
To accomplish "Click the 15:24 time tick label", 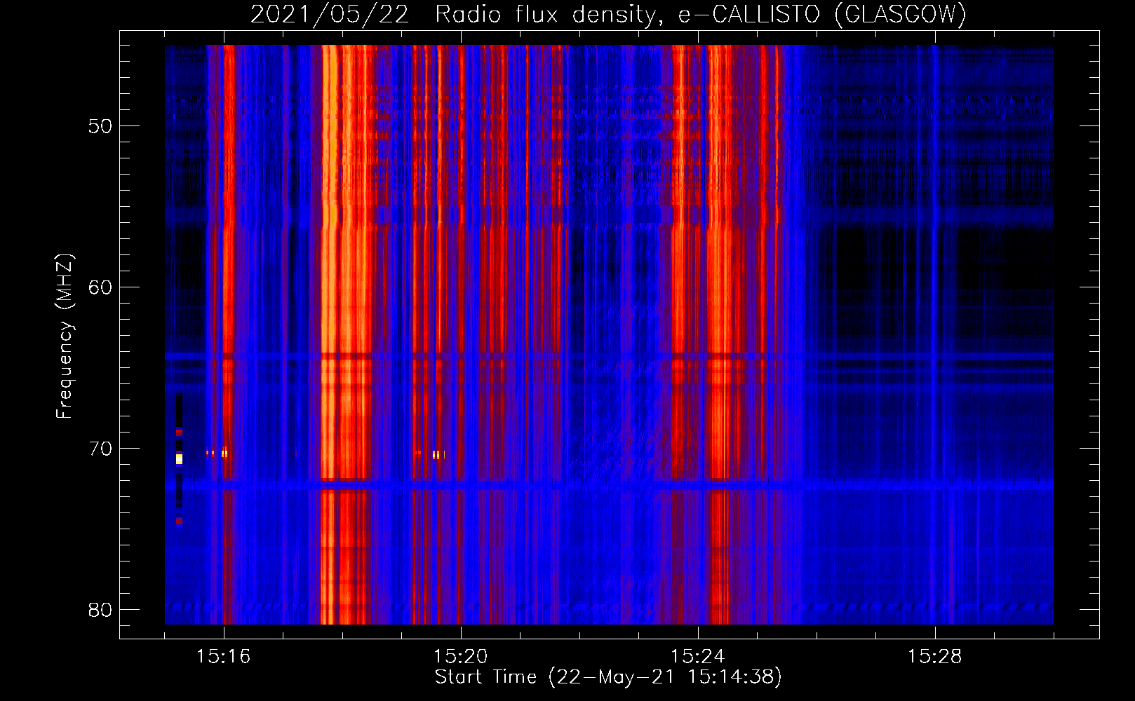I will (697, 656).
